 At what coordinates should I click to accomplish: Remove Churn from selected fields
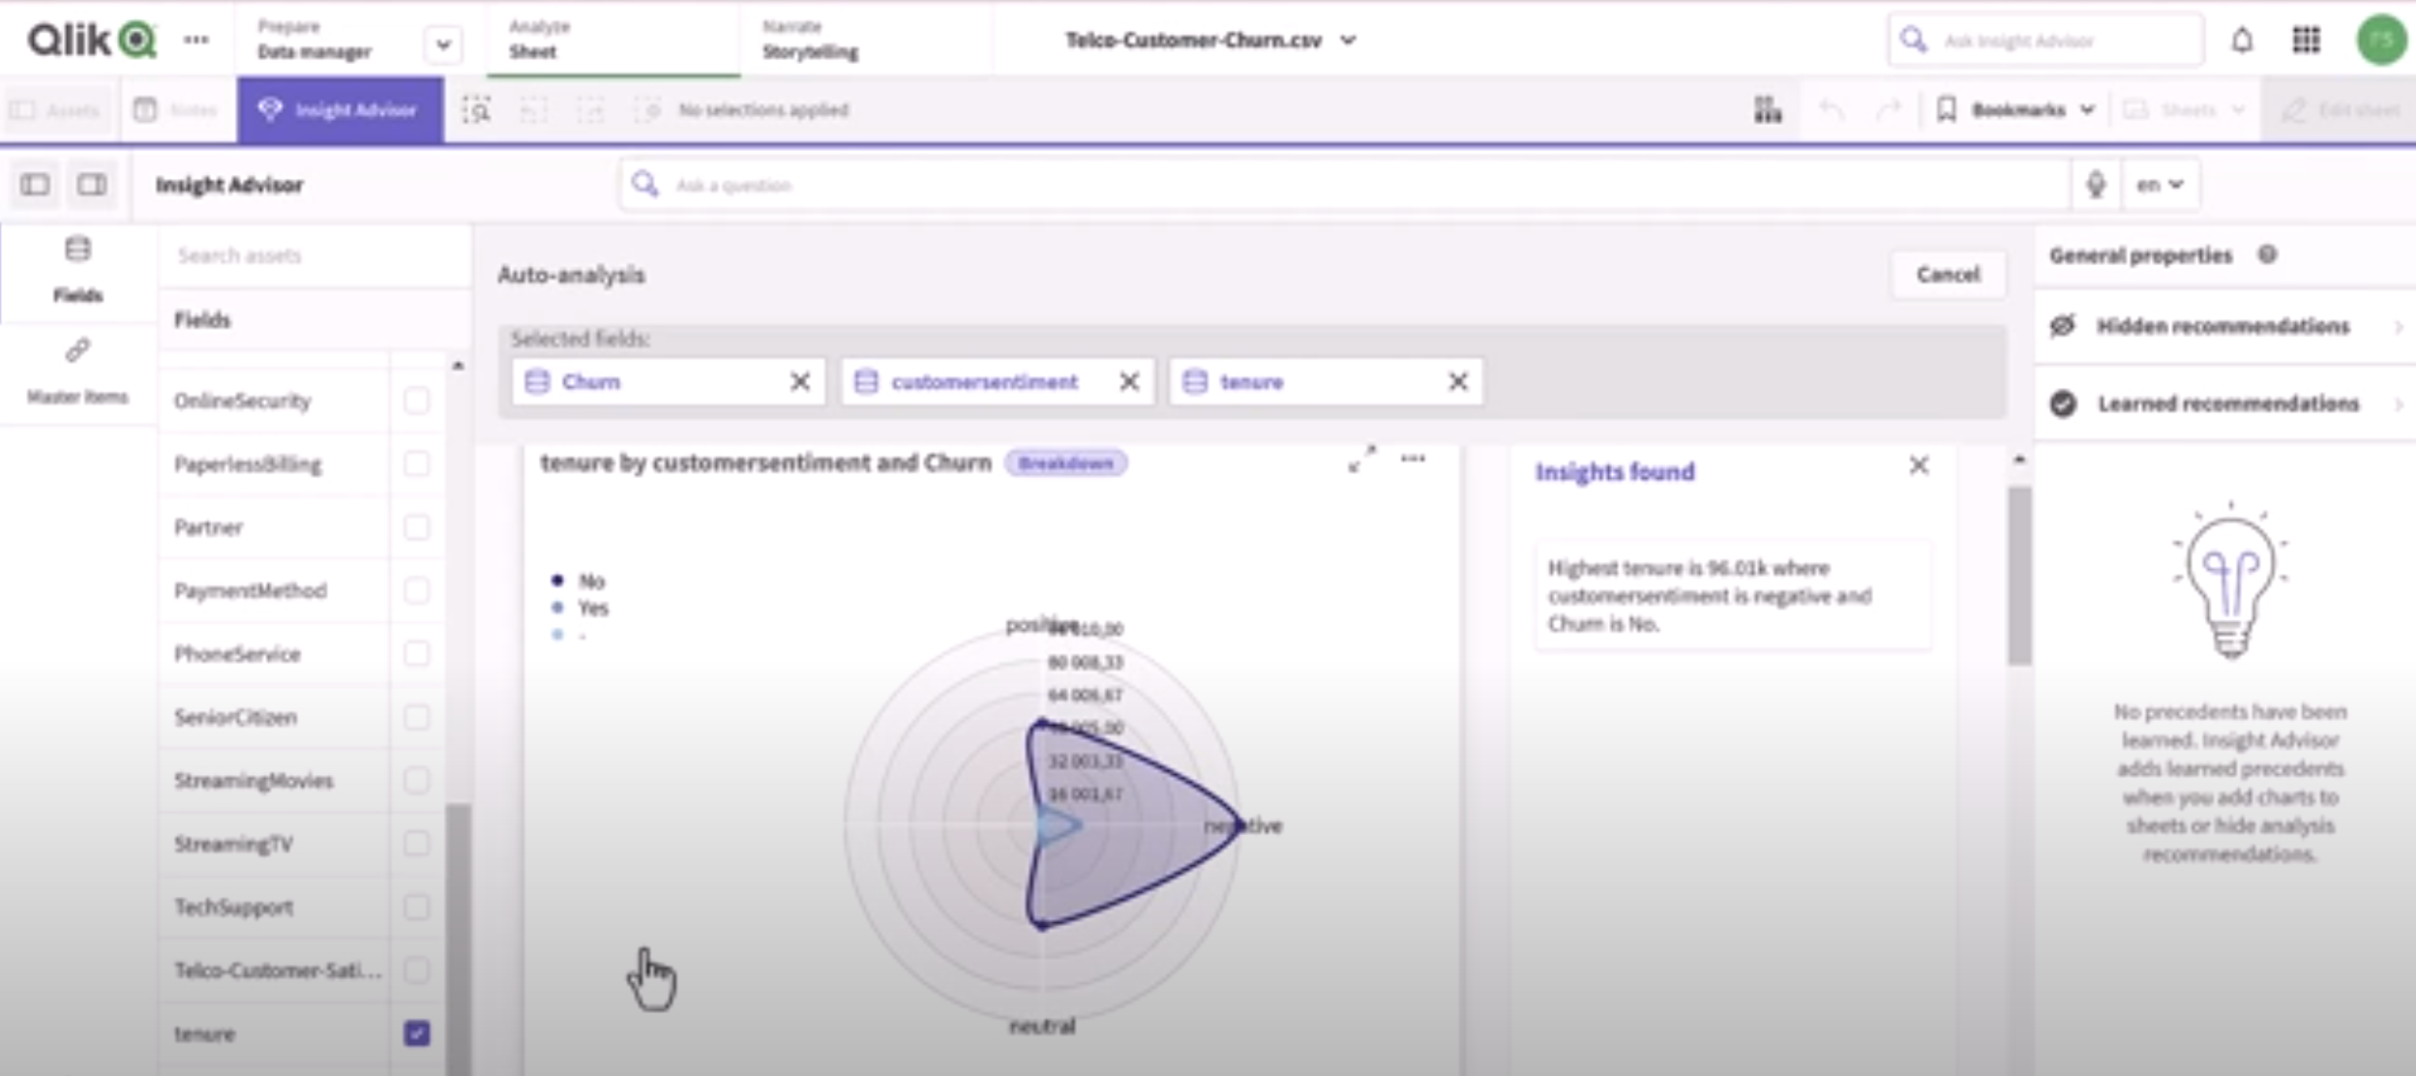tap(799, 382)
